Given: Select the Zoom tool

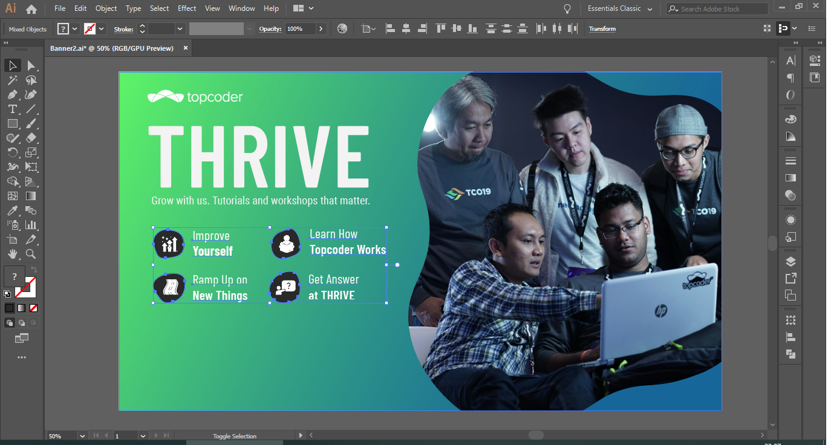Looking at the screenshot, I should click(31, 254).
